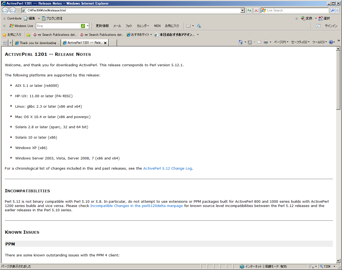
Task: Click the RSS feeds icon
Action: click(x=250, y=42)
